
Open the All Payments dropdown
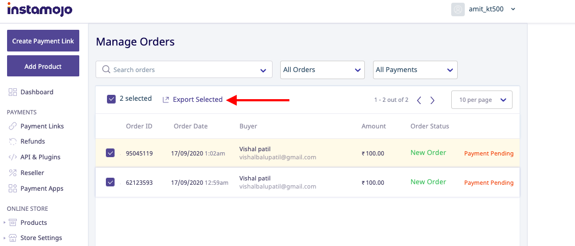coord(415,70)
